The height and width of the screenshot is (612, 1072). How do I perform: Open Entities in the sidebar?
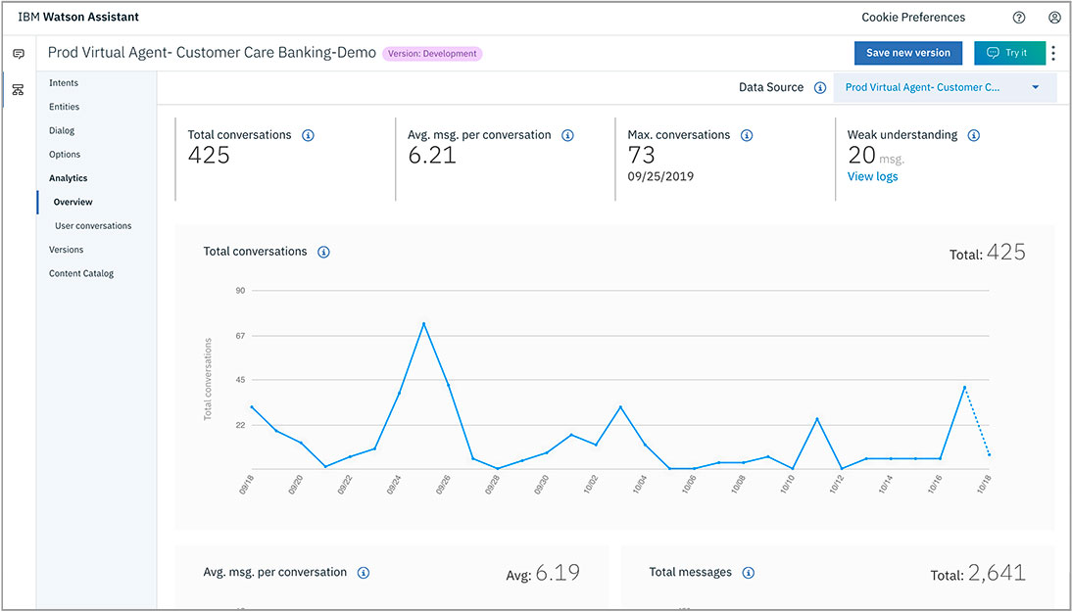[x=65, y=107]
